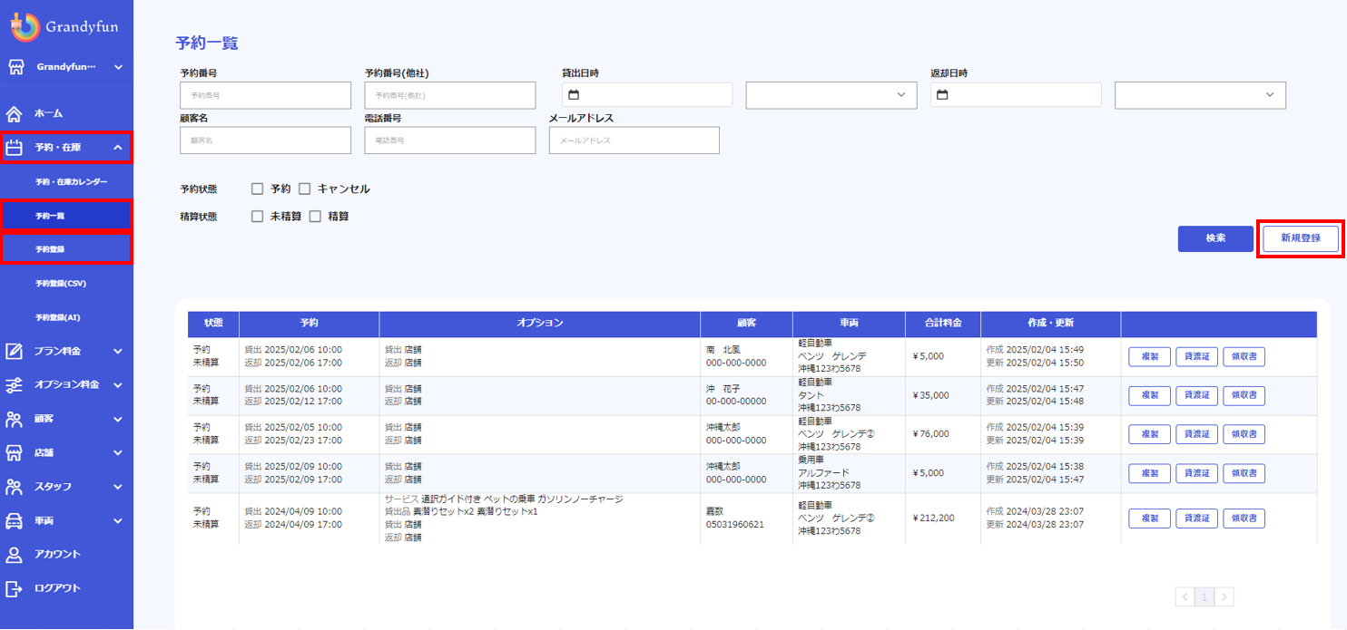1347x630 pixels.
Task: Expand the プラン料金 submenu chevron
Action: [x=118, y=351]
